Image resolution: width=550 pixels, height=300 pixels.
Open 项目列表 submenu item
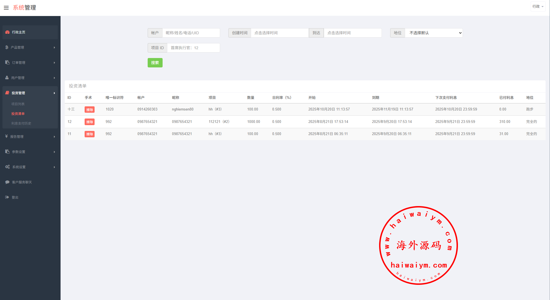pos(18,104)
